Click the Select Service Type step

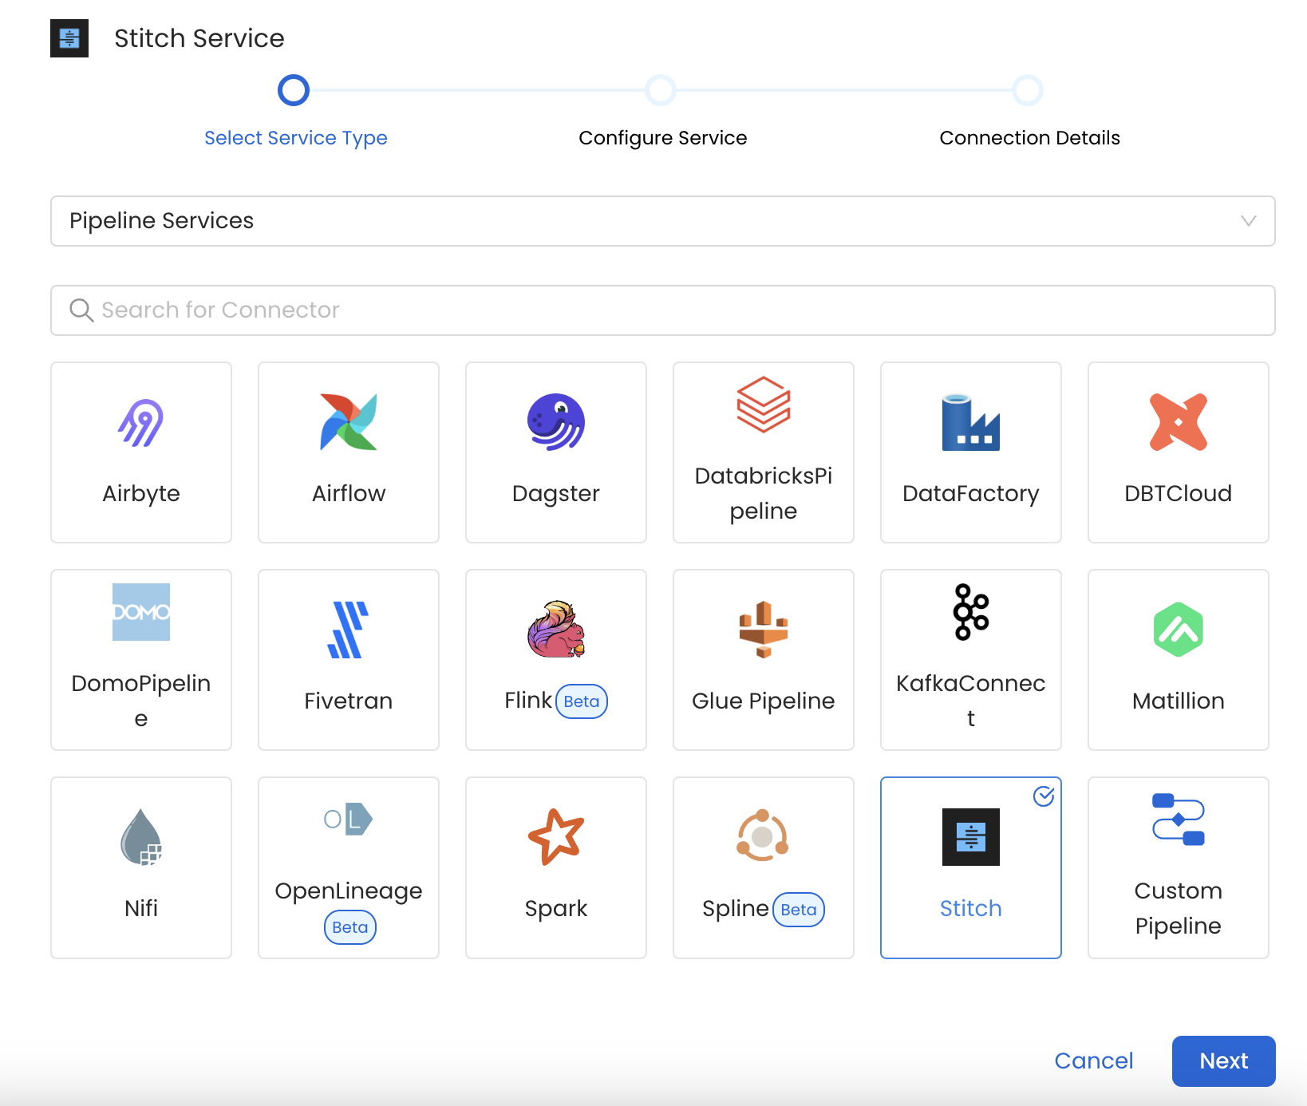point(294,91)
